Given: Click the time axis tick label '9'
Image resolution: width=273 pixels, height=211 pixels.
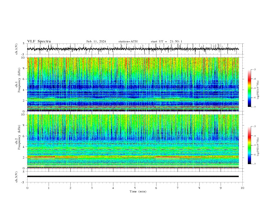Looking at the screenshot, I should point(221,188).
